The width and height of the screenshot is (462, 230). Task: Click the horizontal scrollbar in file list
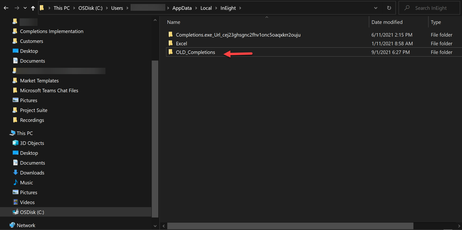290,226
